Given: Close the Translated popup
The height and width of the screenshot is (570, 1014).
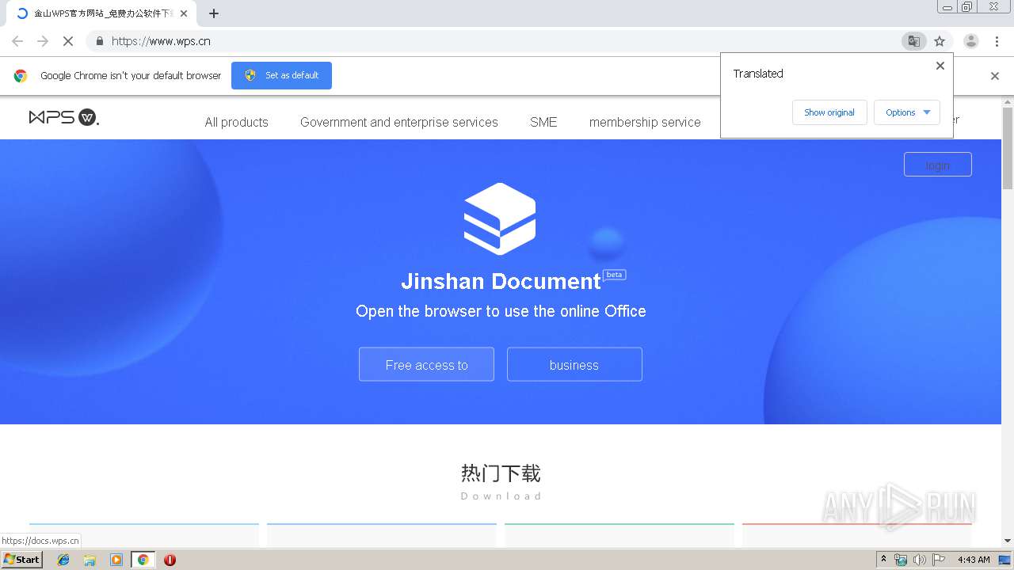Looking at the screenshot, I should (x=940, y=66).
